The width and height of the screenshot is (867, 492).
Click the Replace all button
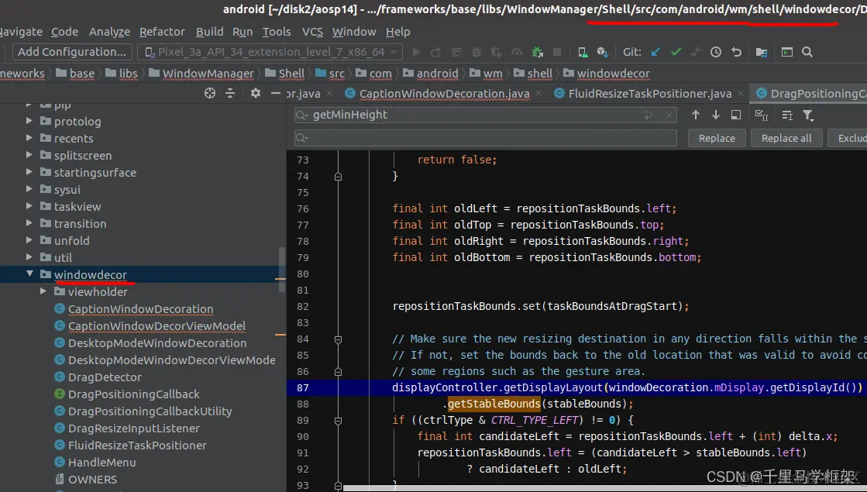pyautogui.click(x=786, y=138)
